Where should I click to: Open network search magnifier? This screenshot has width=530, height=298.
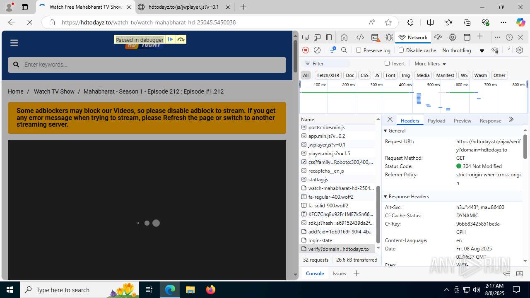[344, 50]
